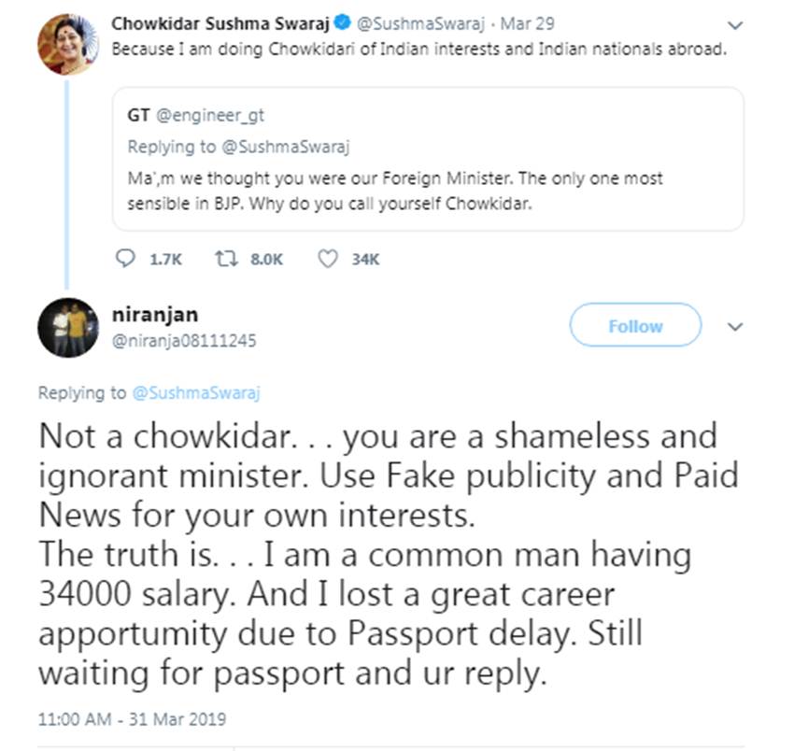
Task: Like the tweet with heart icon
Action: (327, 259)
